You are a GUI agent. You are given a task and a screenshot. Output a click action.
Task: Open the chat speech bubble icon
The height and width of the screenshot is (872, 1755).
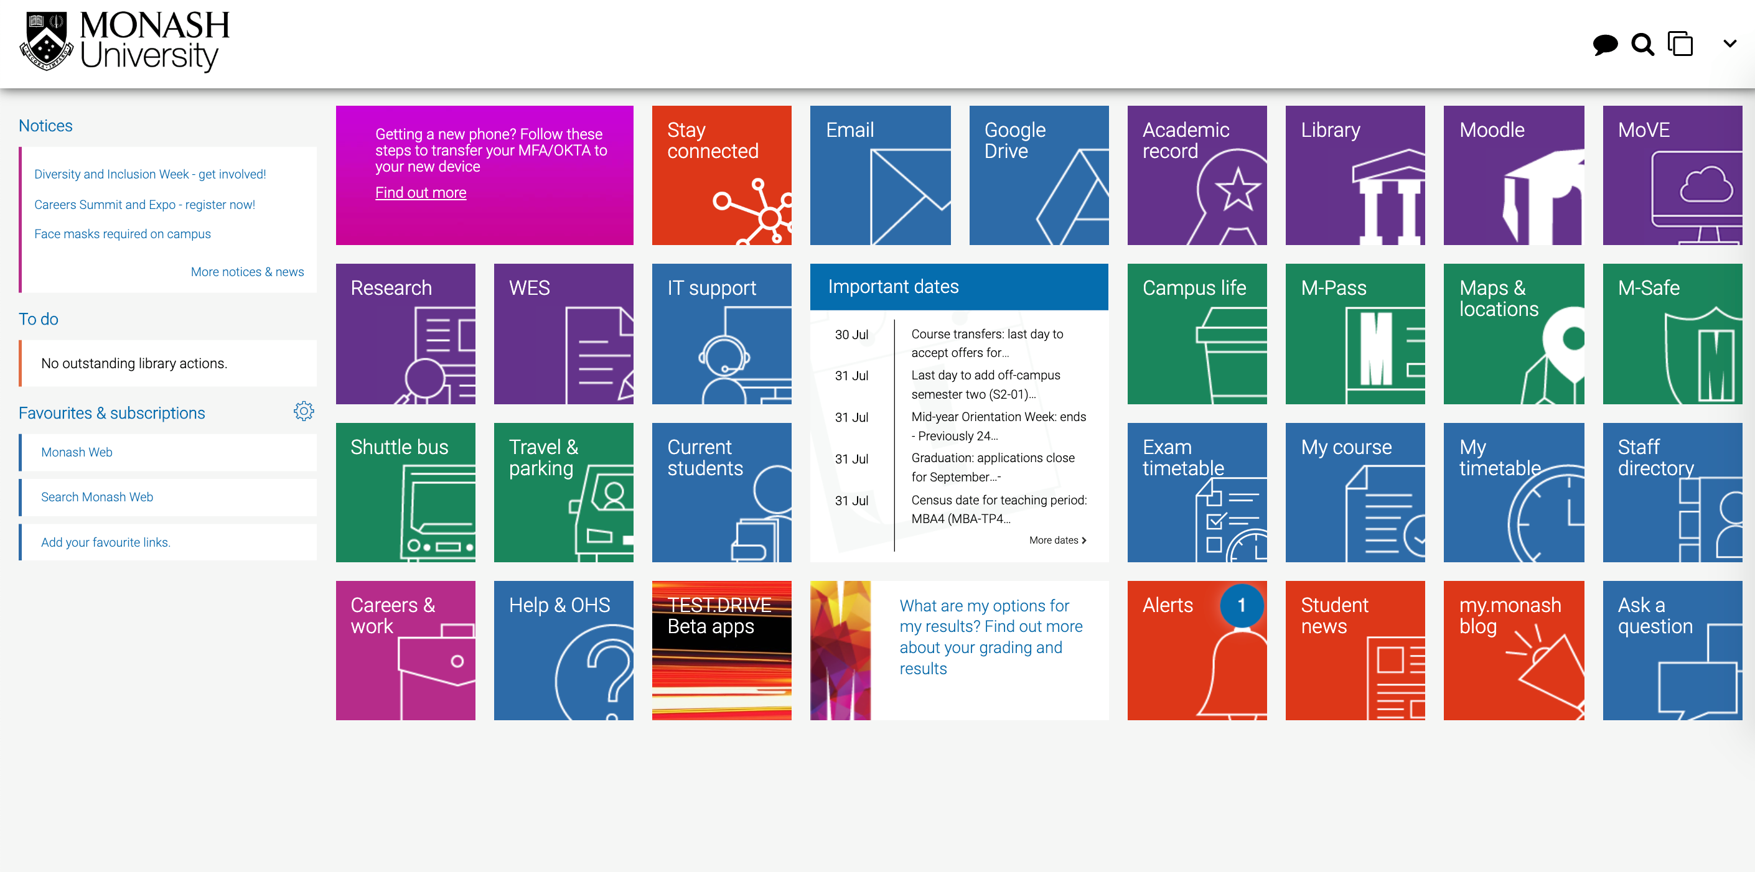point(1605,45)
